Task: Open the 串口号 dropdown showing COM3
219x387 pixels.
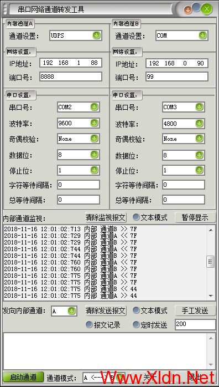Action: tap(183, 107)
